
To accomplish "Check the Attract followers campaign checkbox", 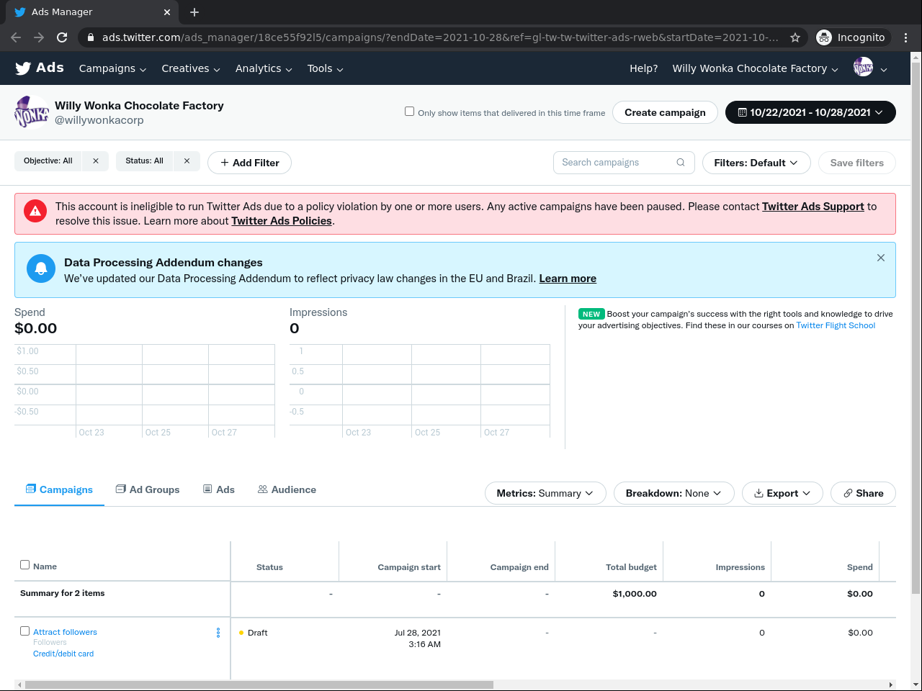I will click(25, 631).
